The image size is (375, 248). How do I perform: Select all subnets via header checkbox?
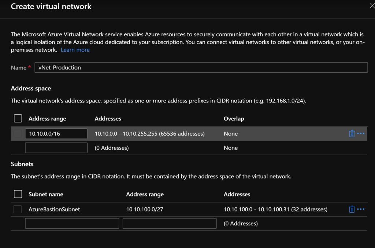(x=18, y=194)
